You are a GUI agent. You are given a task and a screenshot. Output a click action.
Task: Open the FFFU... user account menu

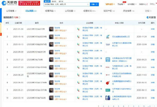click(153, 4)
